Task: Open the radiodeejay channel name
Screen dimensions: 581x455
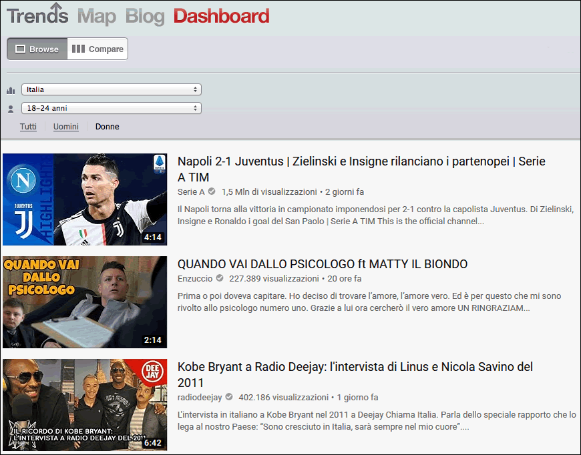Action: point(200,397)
